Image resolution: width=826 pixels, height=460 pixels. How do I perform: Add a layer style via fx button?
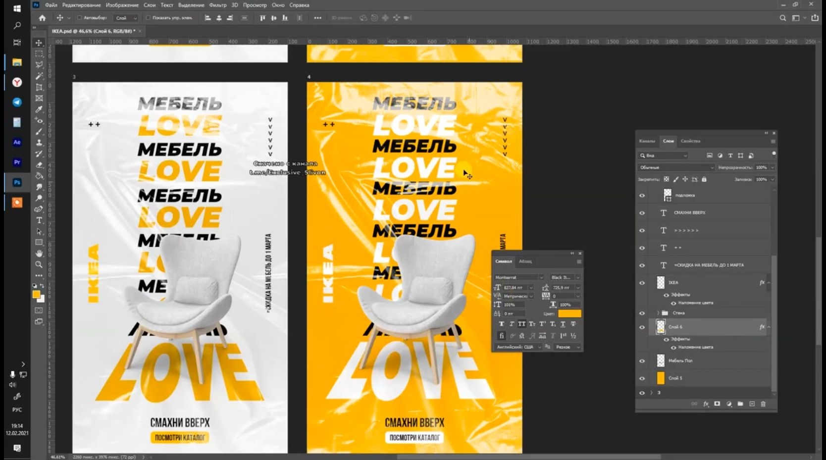click(706, 404)
